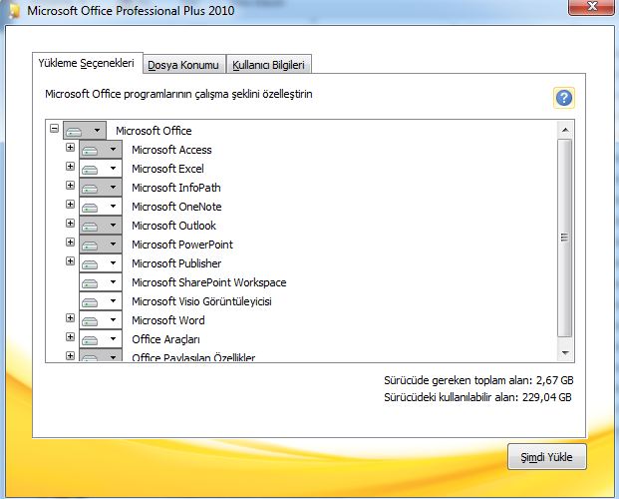Expand the Microsoft Word node

click(x=70, y=318)
